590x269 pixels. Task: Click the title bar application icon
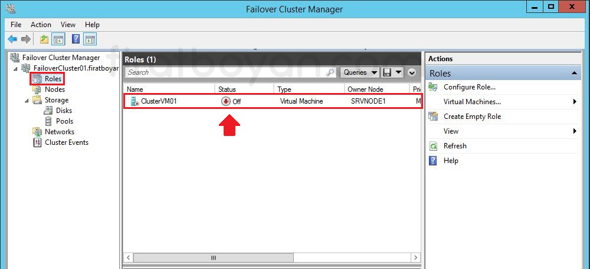pos(11,8)
